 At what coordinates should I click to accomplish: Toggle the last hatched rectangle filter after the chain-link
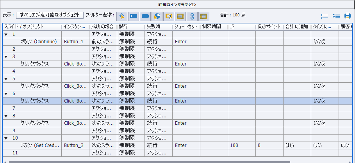pyautogui.click(x=204, y=16)
